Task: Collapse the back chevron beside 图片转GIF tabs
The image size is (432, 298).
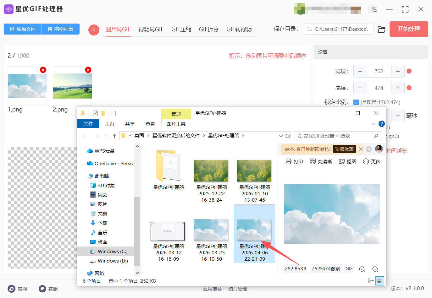Action: (94, 29)
